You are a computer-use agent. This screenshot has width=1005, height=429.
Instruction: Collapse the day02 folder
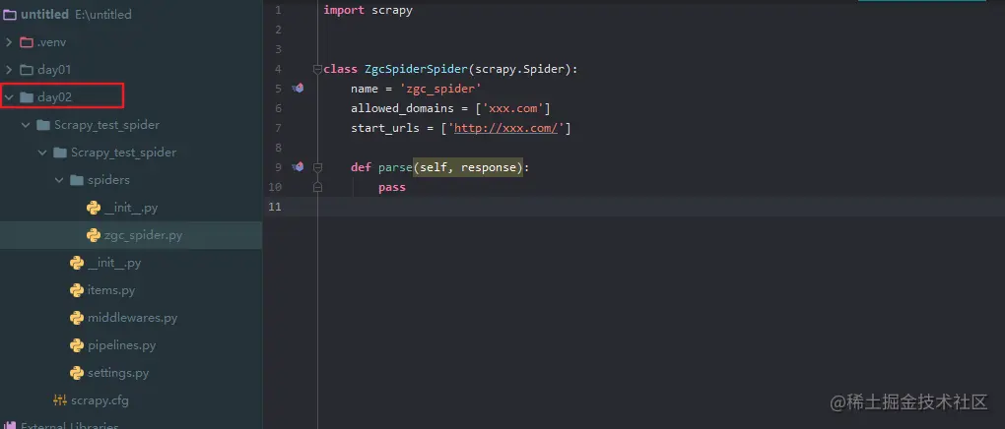(x=8, y=97)
